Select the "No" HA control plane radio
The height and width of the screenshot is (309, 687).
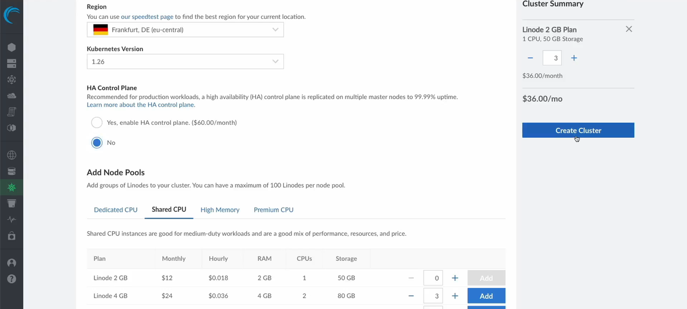[97, 142]
